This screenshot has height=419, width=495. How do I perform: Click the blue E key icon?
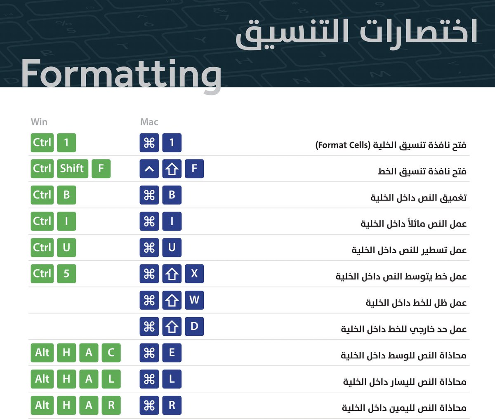[172, 353]
